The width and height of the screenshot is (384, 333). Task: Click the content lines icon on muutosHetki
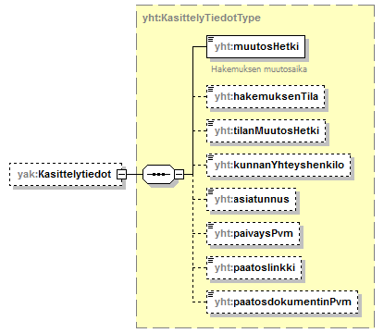point(211,39)
